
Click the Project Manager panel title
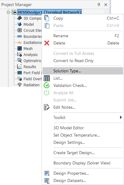pos(17,5)
